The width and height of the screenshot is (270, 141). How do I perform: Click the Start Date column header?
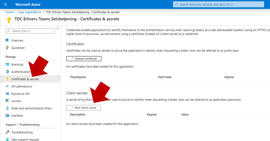coord(165,77)
